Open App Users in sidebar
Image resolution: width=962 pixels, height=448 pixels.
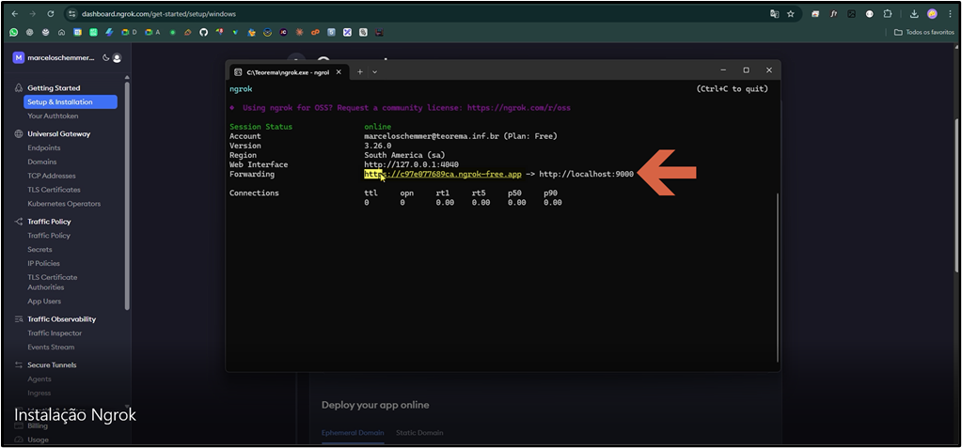(x=44, y=301)
